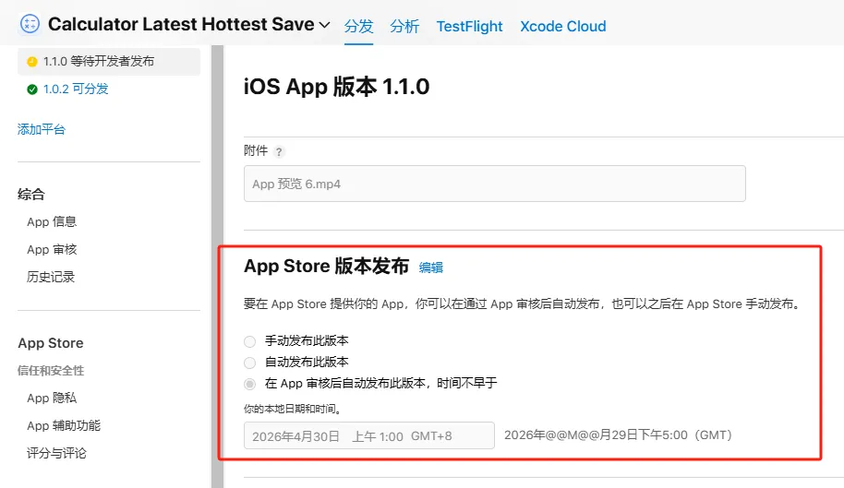This screenshot has height=488, width=844.
Task: Click the 综合 section heading
Action: 31,194
